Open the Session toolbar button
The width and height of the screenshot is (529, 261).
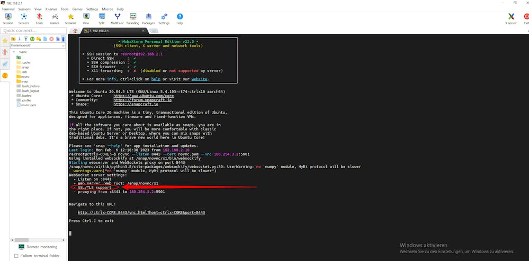coord(8,19)
